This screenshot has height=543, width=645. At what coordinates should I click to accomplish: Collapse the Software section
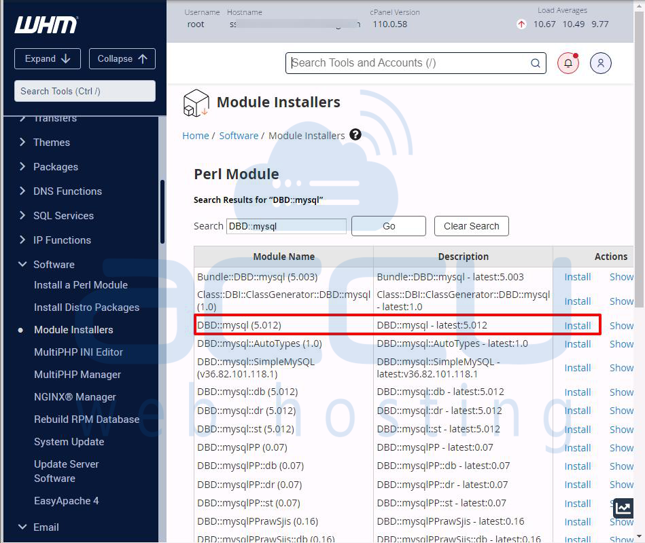(x=54, y=265)
